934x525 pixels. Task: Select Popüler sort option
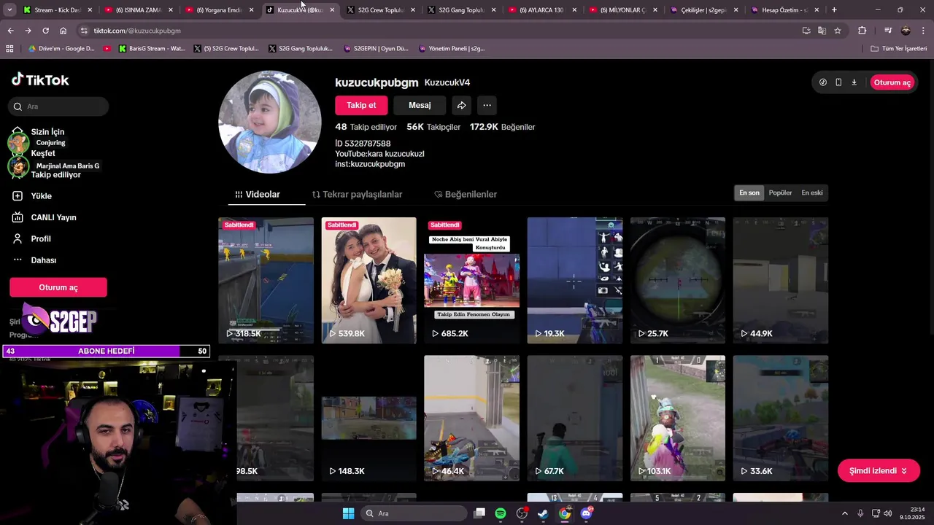point(780,192)
